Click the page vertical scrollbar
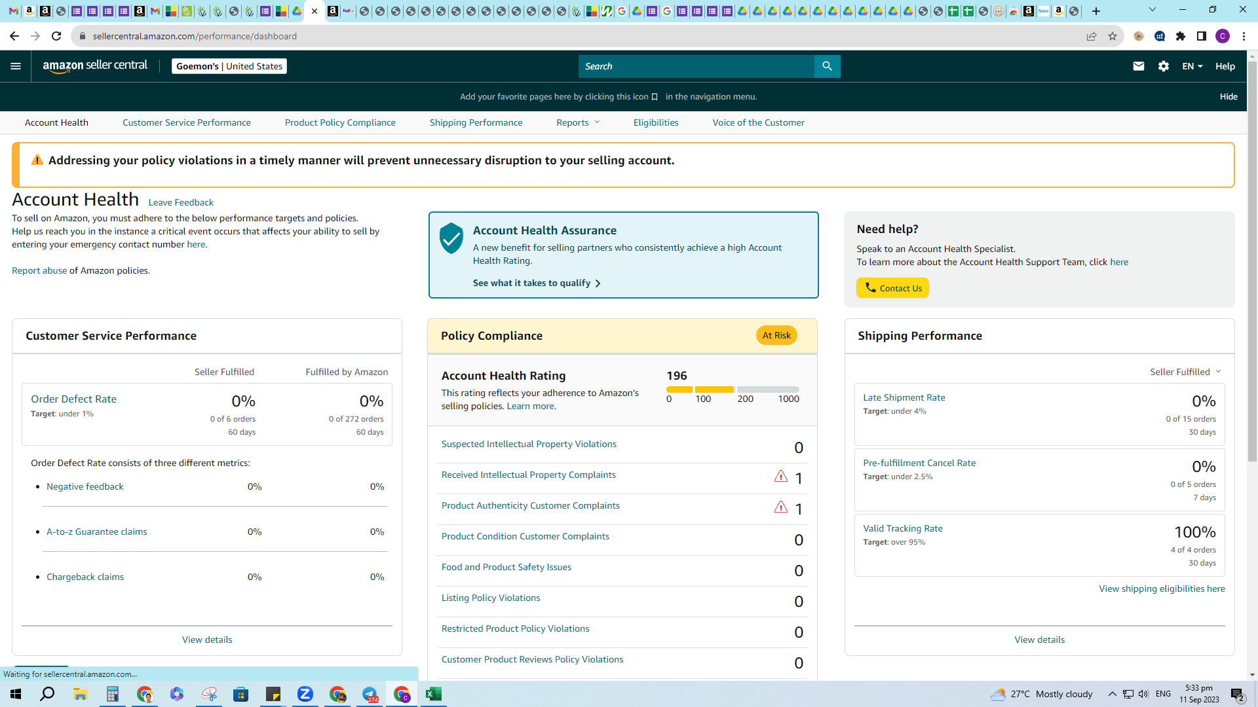This screenshot has width=1258, height=707. point(1252,262)
